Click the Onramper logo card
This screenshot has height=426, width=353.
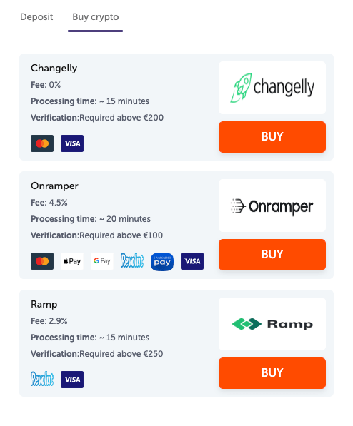coord(272,206)
